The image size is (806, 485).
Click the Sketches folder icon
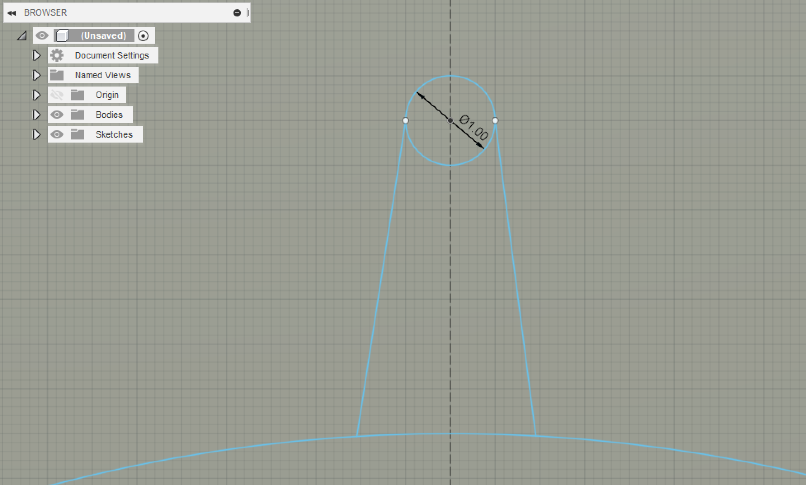point(78,134)
